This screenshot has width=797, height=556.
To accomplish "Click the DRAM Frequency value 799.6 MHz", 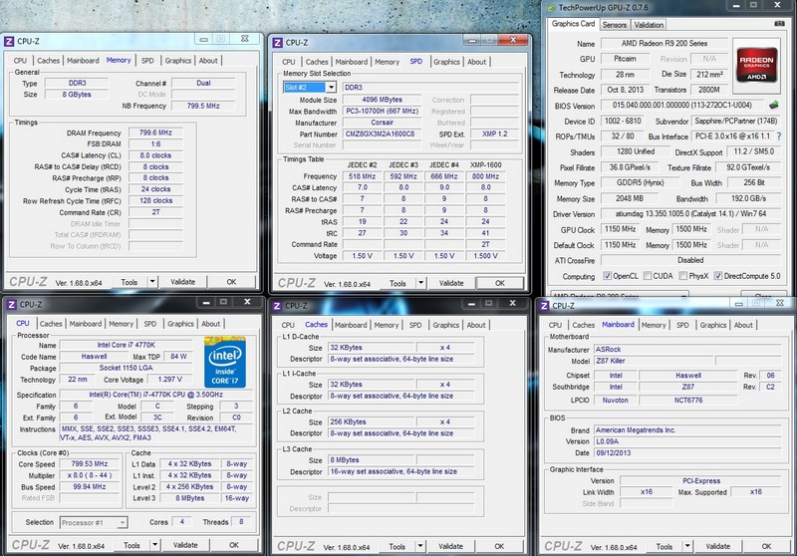I will tap(155, 133).
